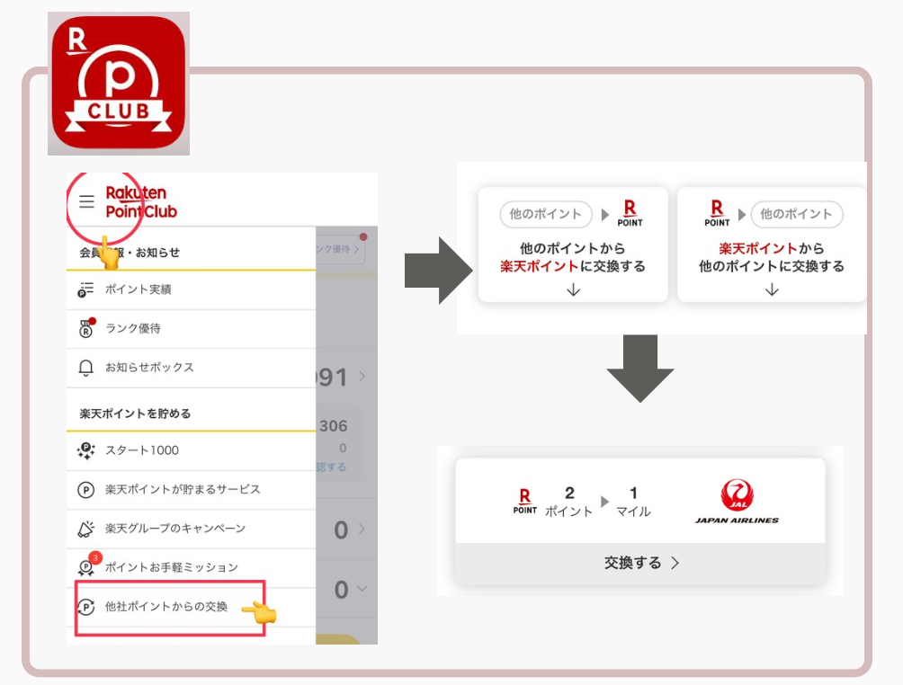Click the ミッション badge icon with 3

coord(88,565)
